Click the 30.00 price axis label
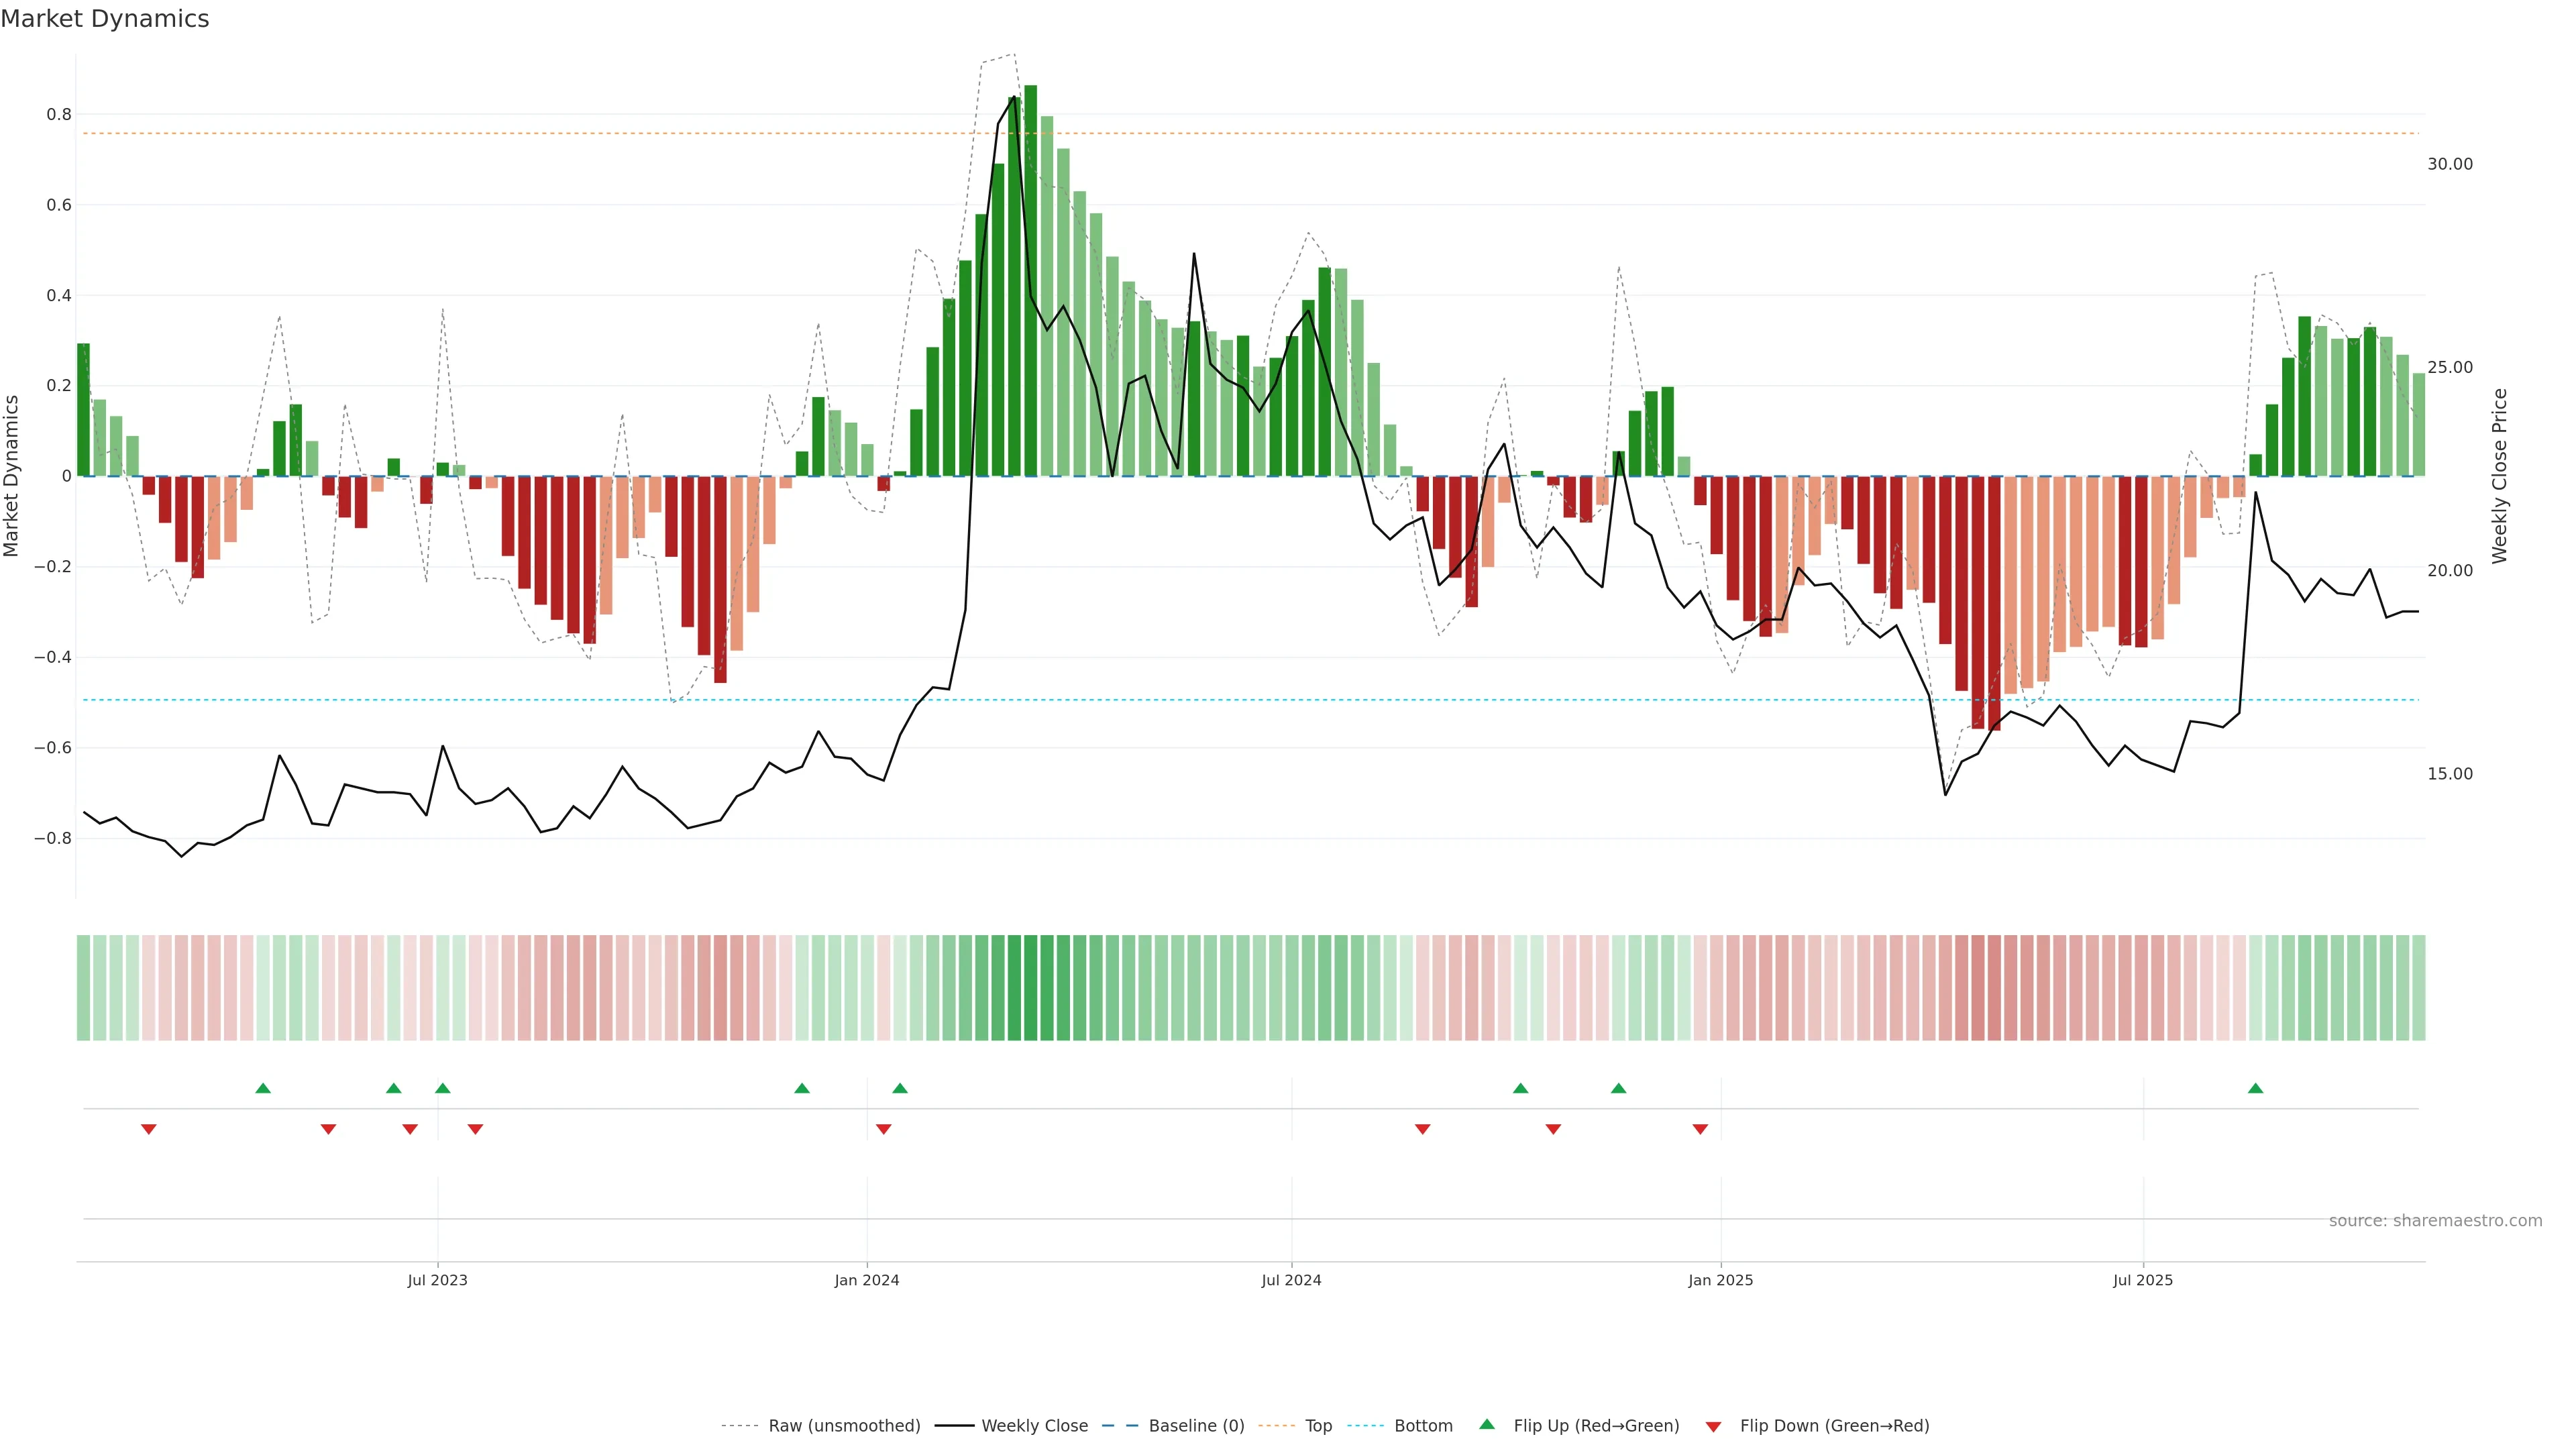 point(2449,164)
